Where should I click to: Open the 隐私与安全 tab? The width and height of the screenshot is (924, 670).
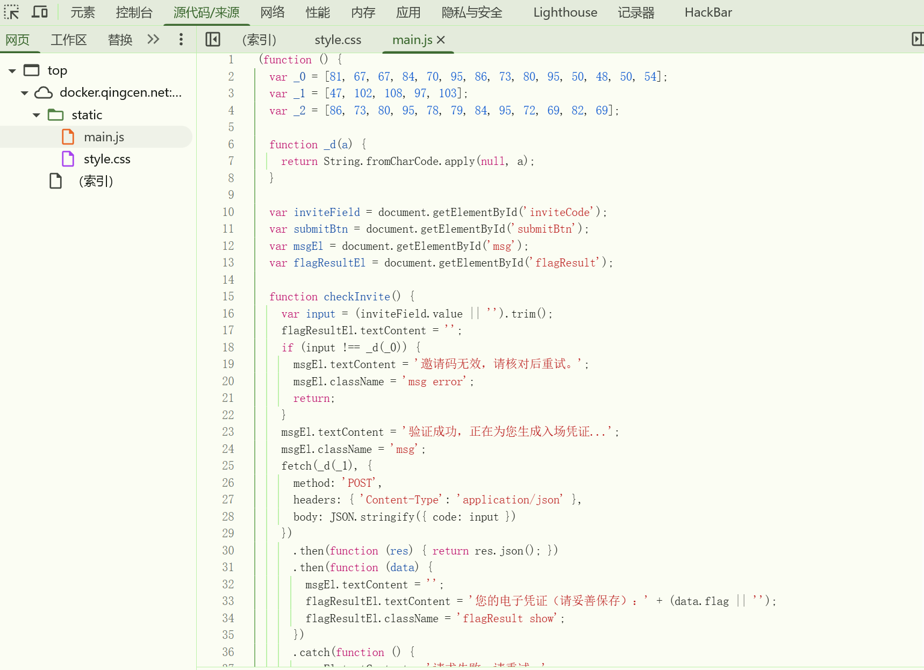(x=472, y=12)
